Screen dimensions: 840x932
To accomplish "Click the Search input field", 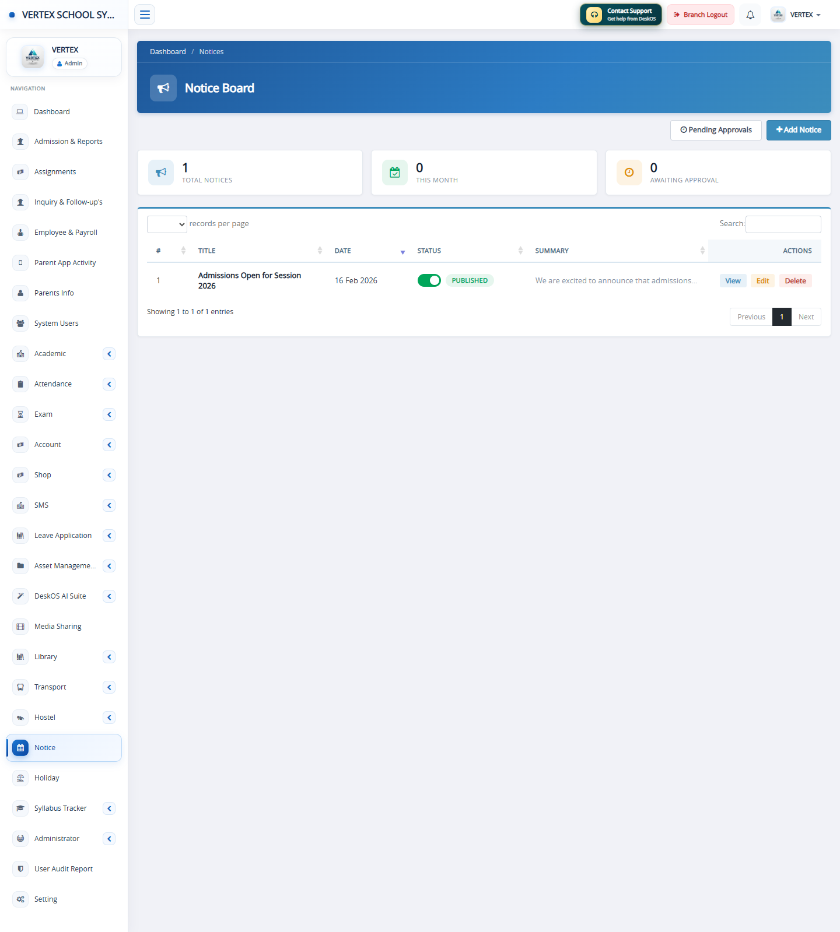I will pos(783,224).
